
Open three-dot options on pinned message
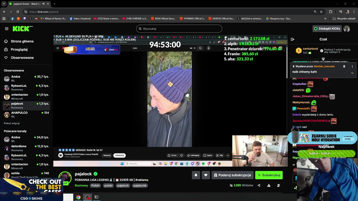352,66
